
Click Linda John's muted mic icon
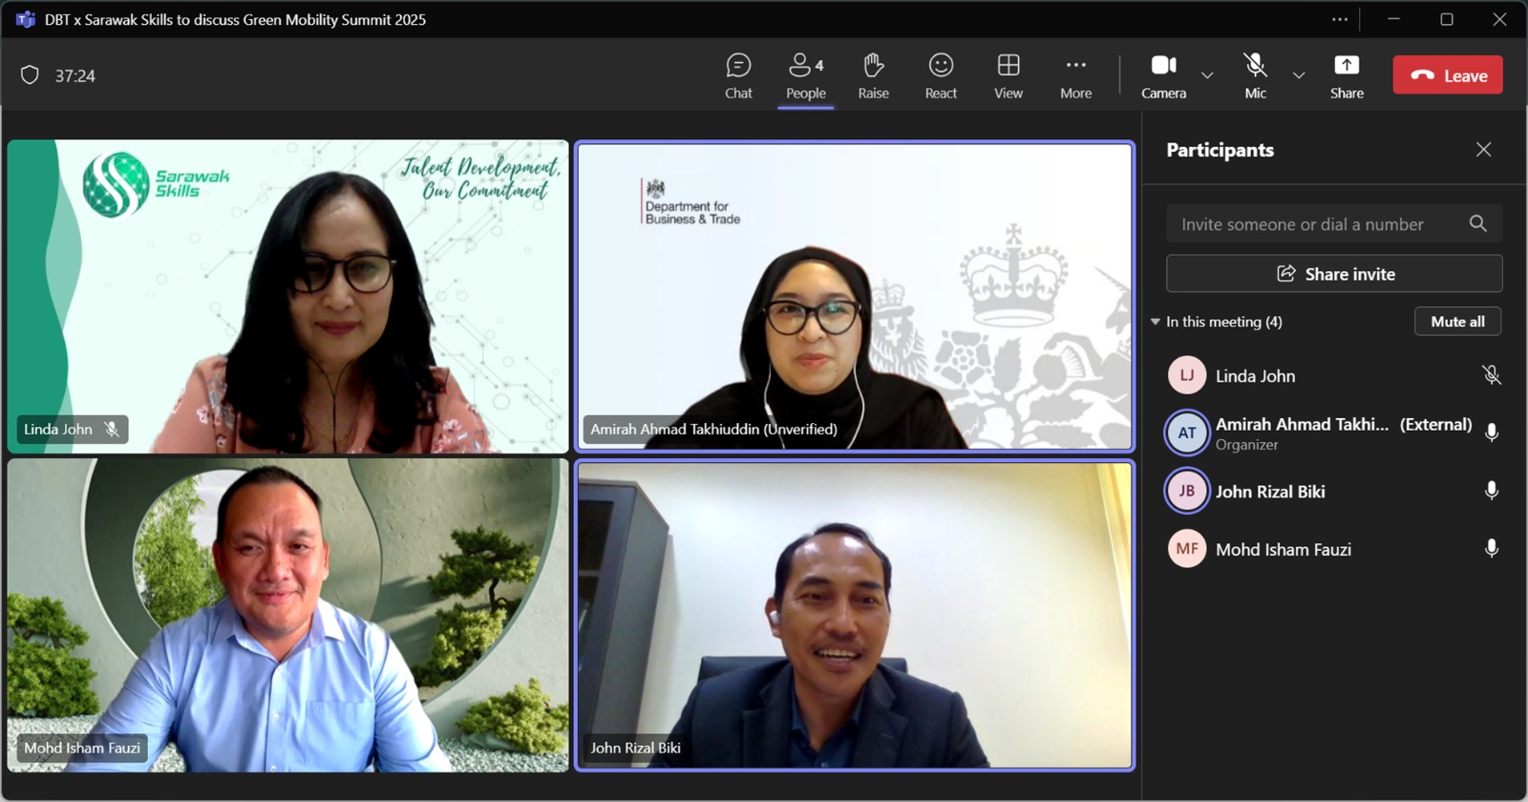tap(1491, 375)
